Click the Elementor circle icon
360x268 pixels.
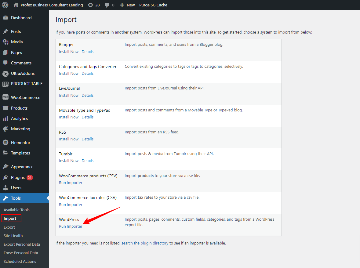point(5,143)
